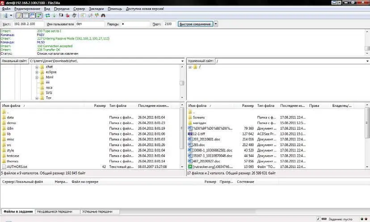370x222 pixels.
Task: Click the Имя пользователя input field
Action: 90,24
